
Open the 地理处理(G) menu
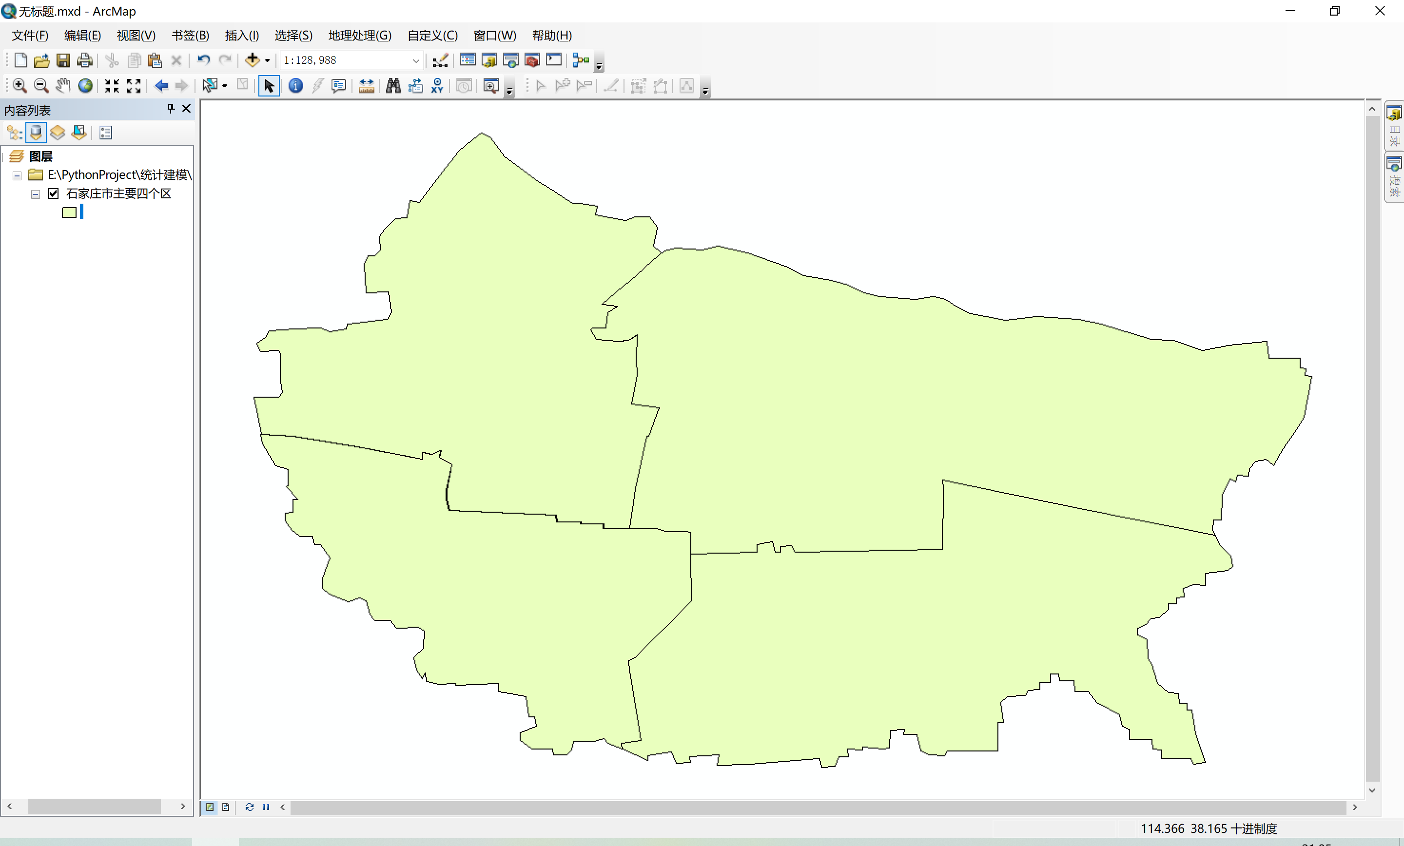point(360,35)
